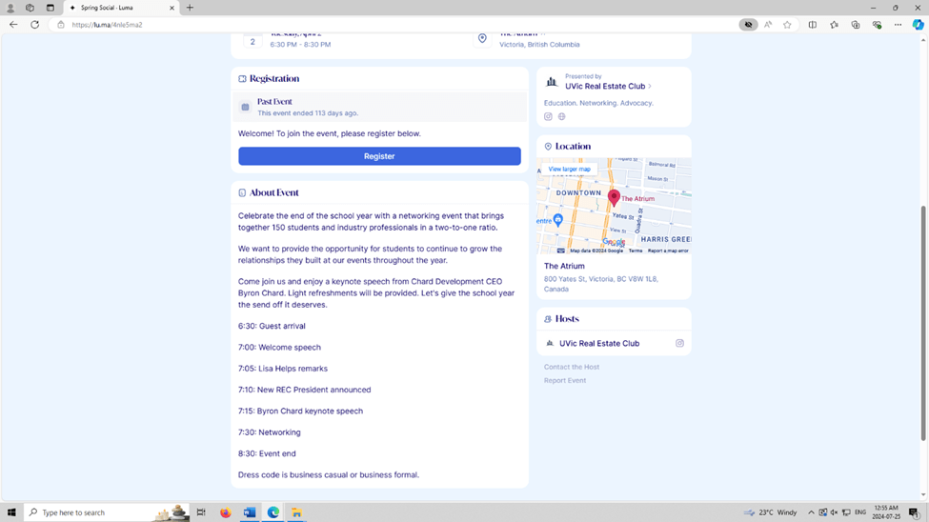The image size is (929, 522).
Task: Click the Instagram icon in Hosts section
Action: pyautogui.click(x=679, y=343)
